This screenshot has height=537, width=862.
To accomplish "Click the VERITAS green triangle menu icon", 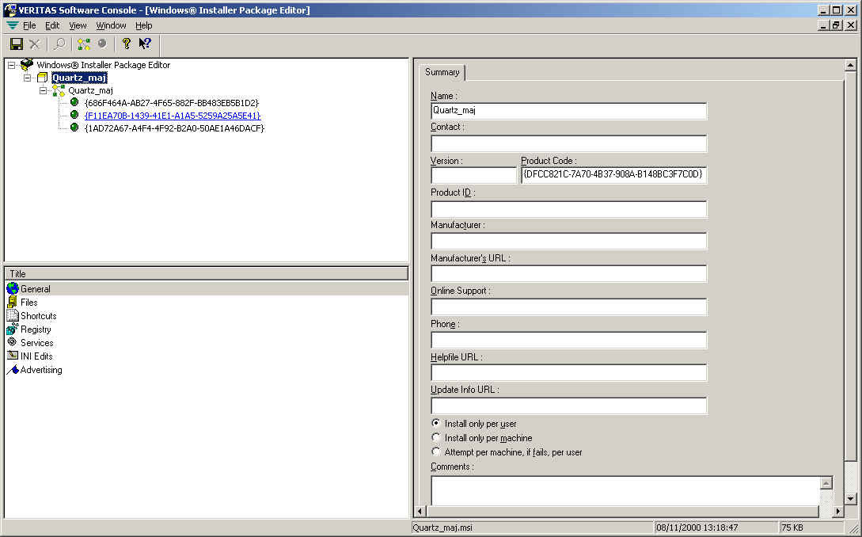I will (12, 25).
